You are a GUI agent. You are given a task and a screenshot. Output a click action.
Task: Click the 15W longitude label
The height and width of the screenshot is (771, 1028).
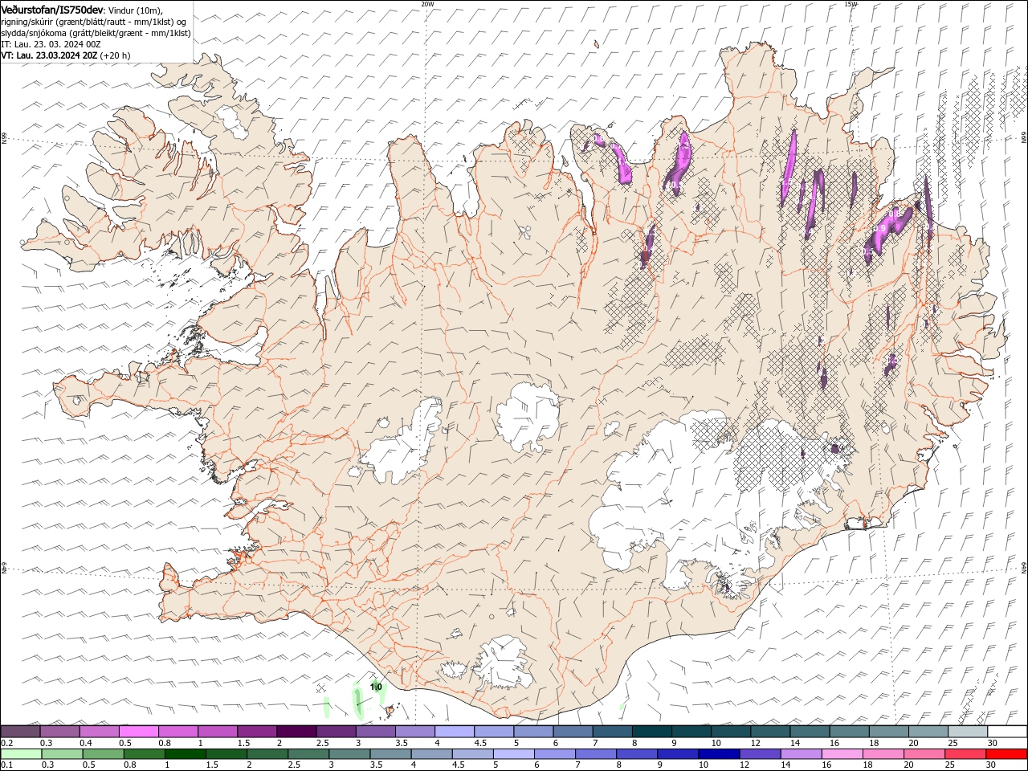pos(851,4)
